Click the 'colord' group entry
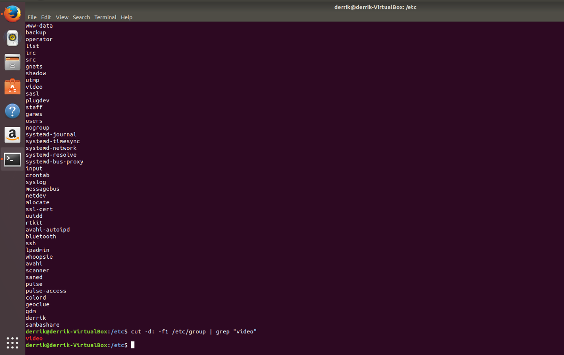564x355 pixels. click(36, 298)
